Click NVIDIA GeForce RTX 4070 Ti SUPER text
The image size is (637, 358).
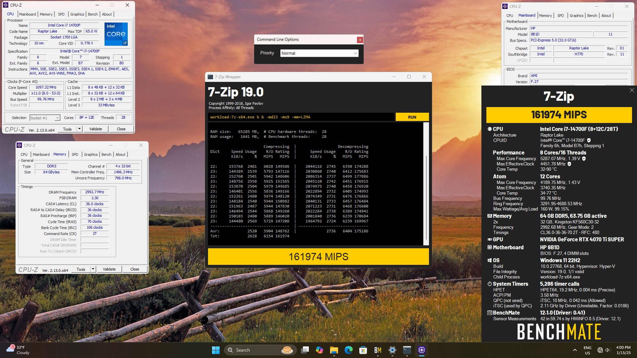(582, 239)
